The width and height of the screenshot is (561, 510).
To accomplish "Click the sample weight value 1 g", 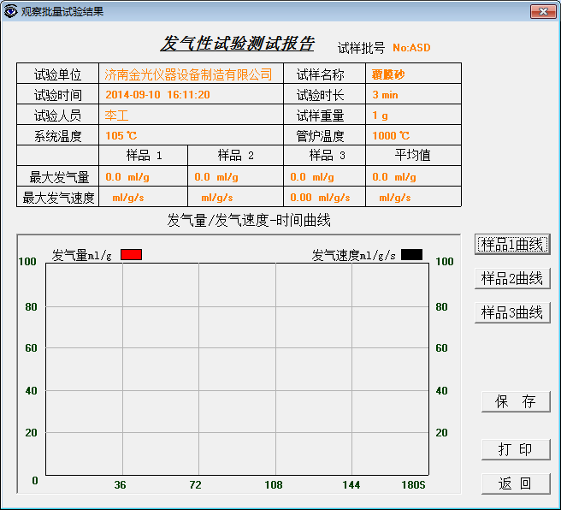I will [x=380, y=116].
